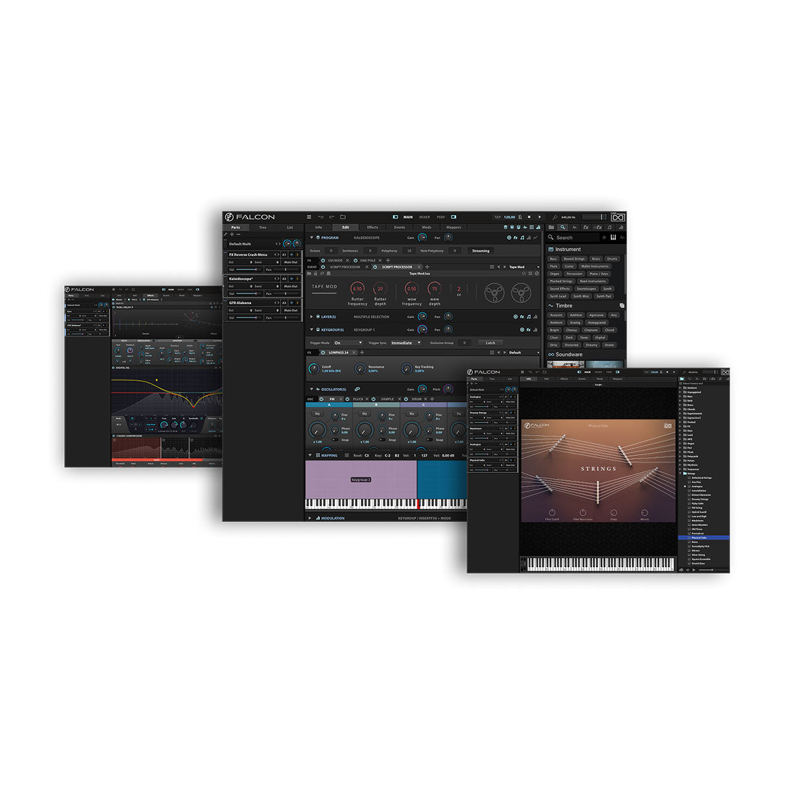Switch to the Mods tab in center window
Screen dimensions: 785x785
[x=426, y=227]
